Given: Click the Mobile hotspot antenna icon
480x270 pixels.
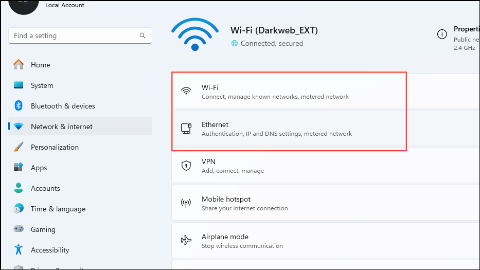Looking at the screenshot, I should coord(186,203).
